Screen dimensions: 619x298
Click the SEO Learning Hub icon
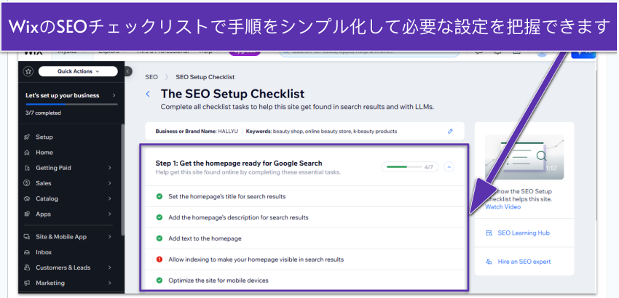489,233
